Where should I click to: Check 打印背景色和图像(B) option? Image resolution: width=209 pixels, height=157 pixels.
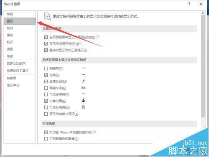pos(46,139)
